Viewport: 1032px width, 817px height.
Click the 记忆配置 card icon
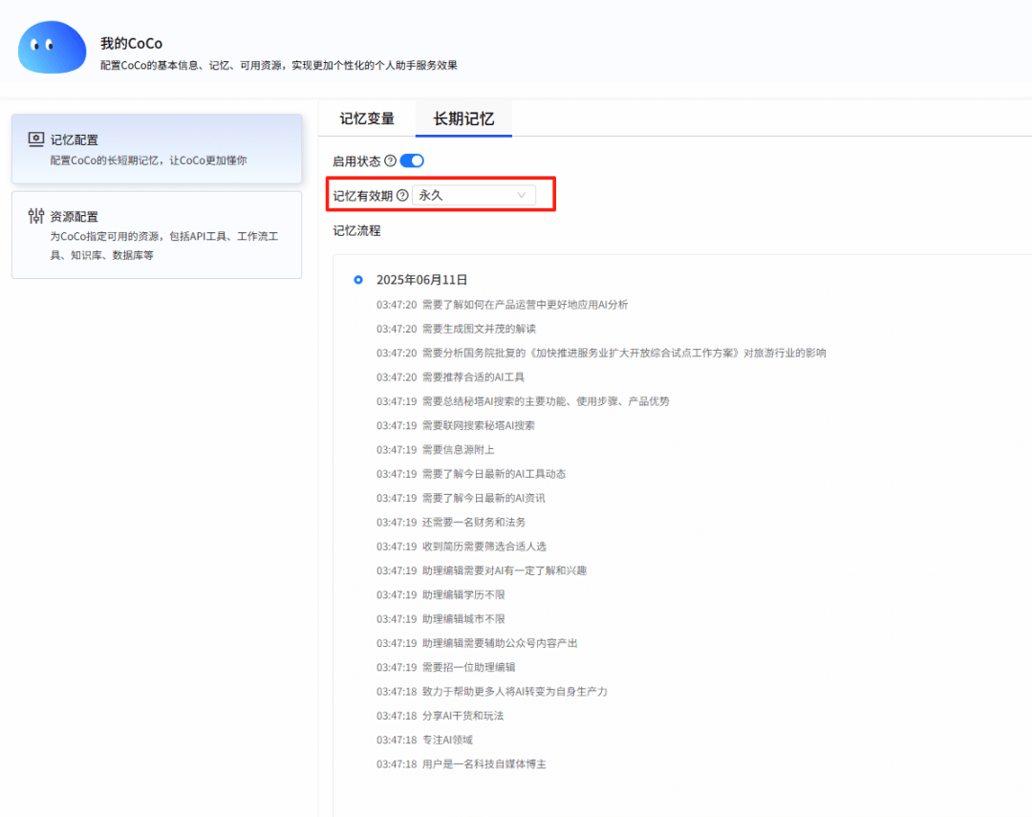tap(36, 139)
